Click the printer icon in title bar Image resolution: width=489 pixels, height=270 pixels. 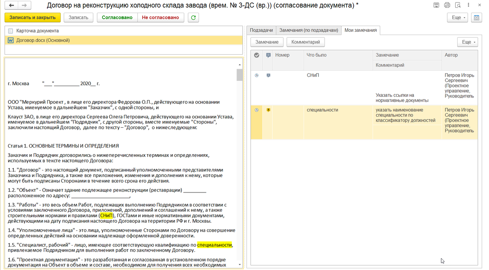pyautogui.click(x=447, y=5)
